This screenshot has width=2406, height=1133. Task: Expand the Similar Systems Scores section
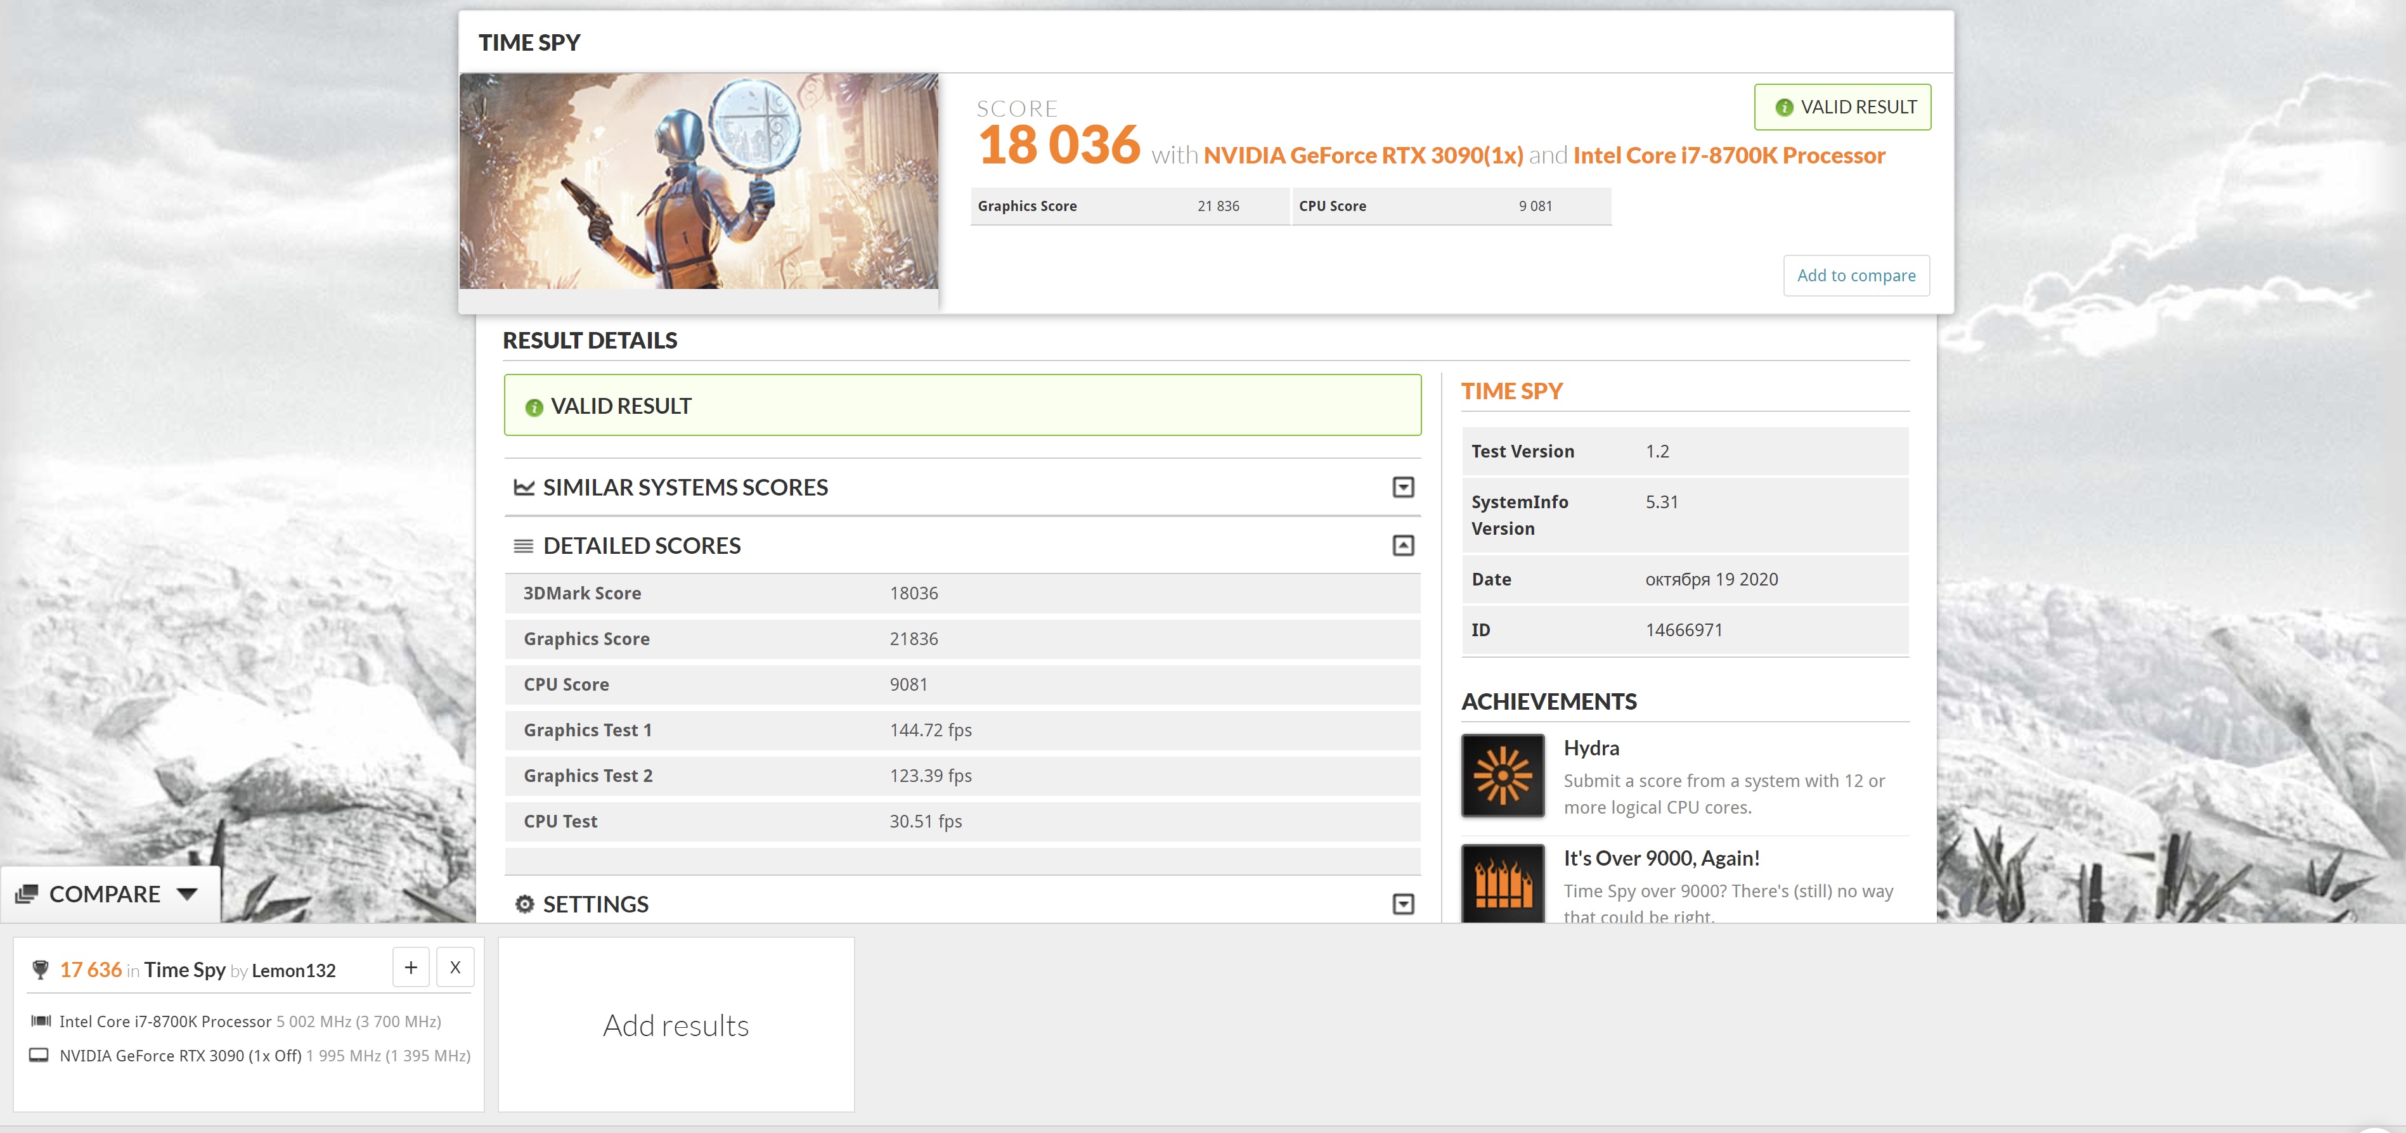tap(1402, 487)
